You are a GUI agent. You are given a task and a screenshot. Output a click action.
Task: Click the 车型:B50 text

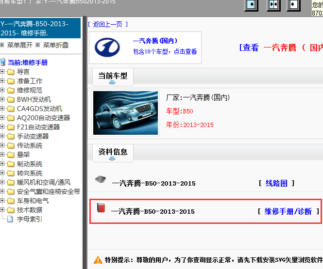179,111
